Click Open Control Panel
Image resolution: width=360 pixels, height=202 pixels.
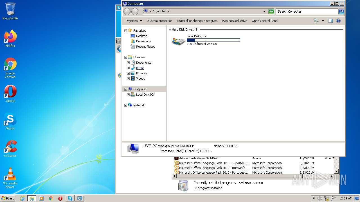[265, 21]
